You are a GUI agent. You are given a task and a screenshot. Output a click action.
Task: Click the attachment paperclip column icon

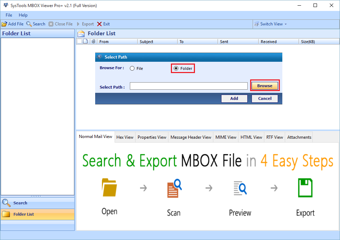93,41
